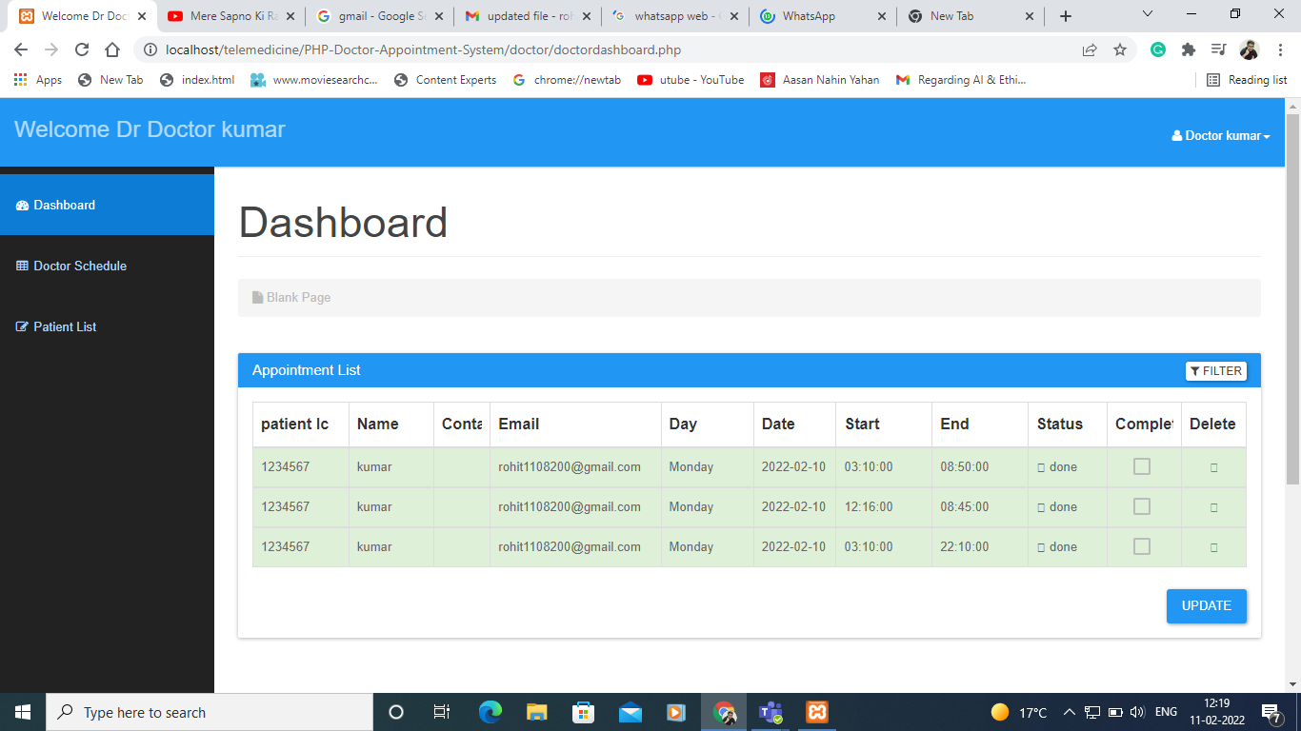Tick the Complete checkbox in the first row
The width and height of the screenshot is (1301, 731).
coord(1142,466)
